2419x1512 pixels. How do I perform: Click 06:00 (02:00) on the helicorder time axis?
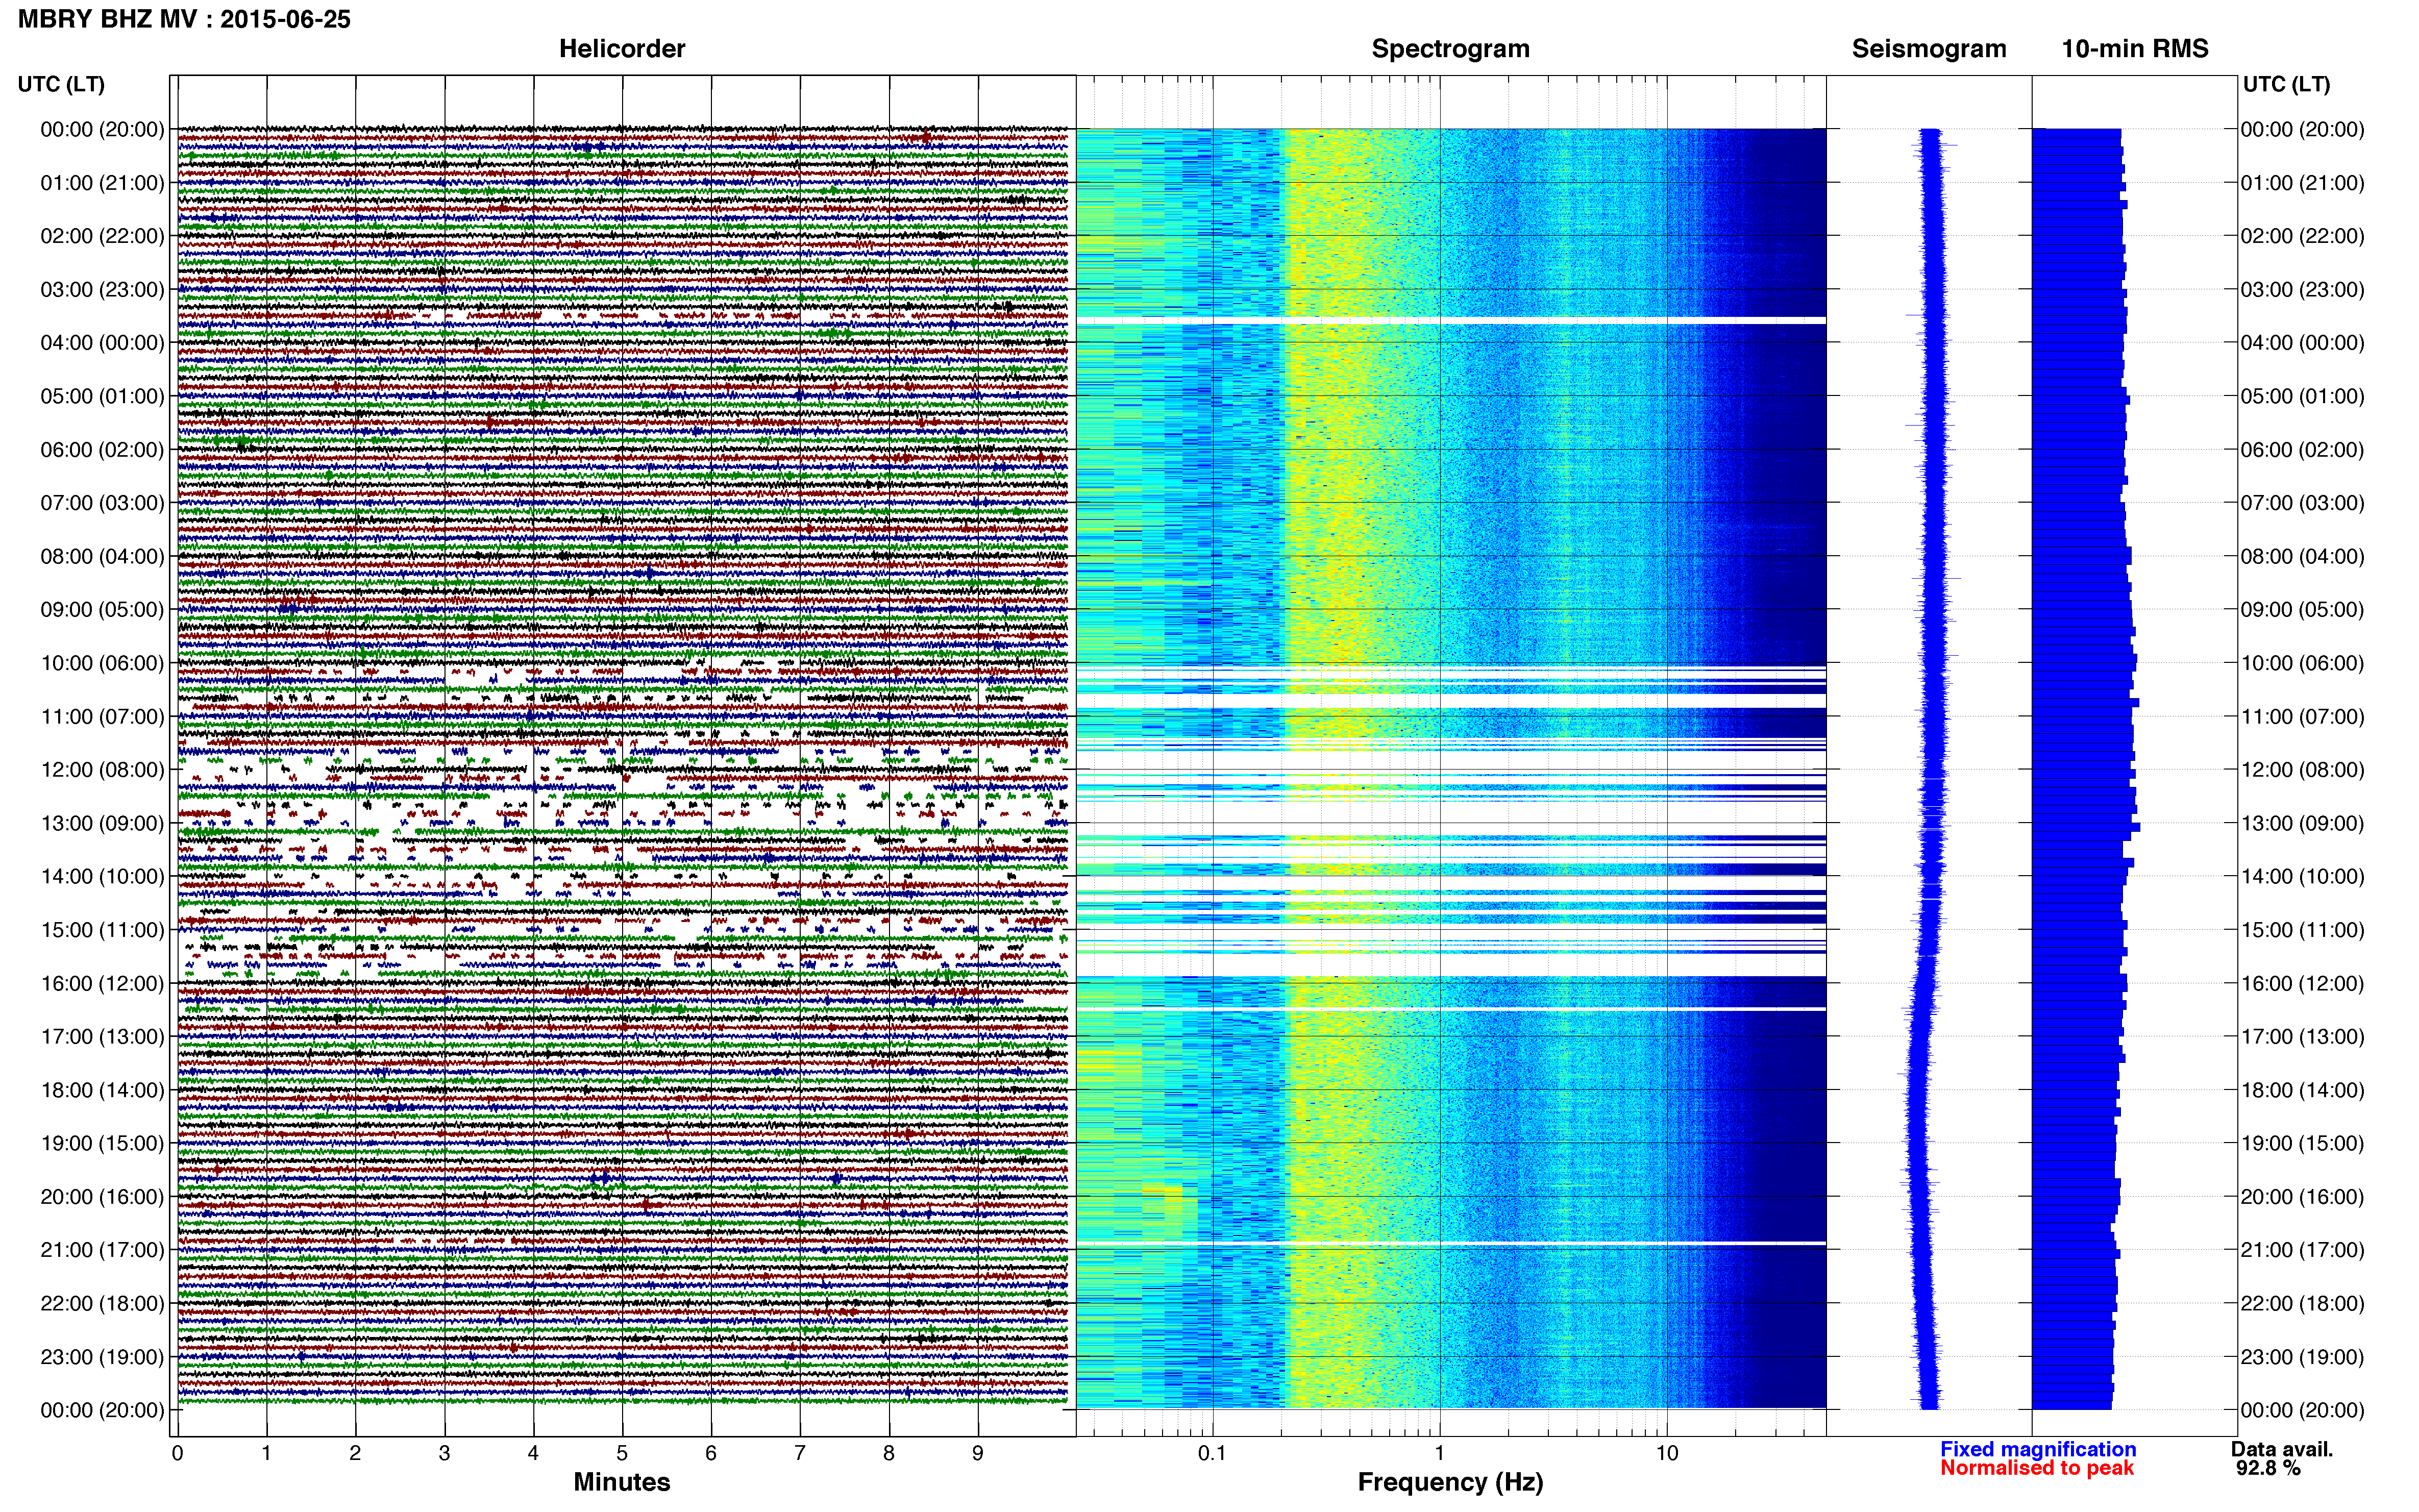point(102,450)
